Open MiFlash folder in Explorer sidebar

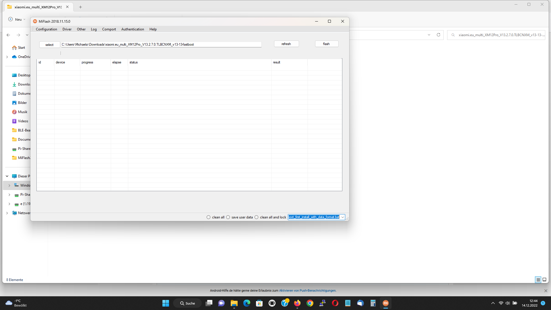tap(21, 158)
